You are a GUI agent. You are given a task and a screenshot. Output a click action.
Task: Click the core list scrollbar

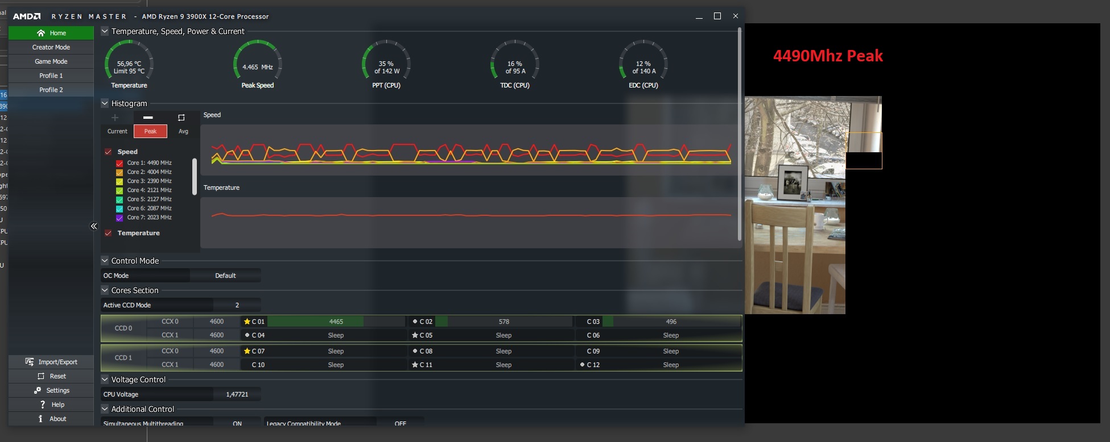pos(195,177)
